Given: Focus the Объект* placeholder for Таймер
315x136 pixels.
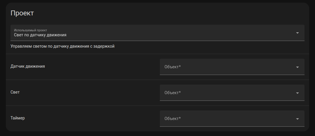Looking at the screenshot, I should [x=173, y=119].
